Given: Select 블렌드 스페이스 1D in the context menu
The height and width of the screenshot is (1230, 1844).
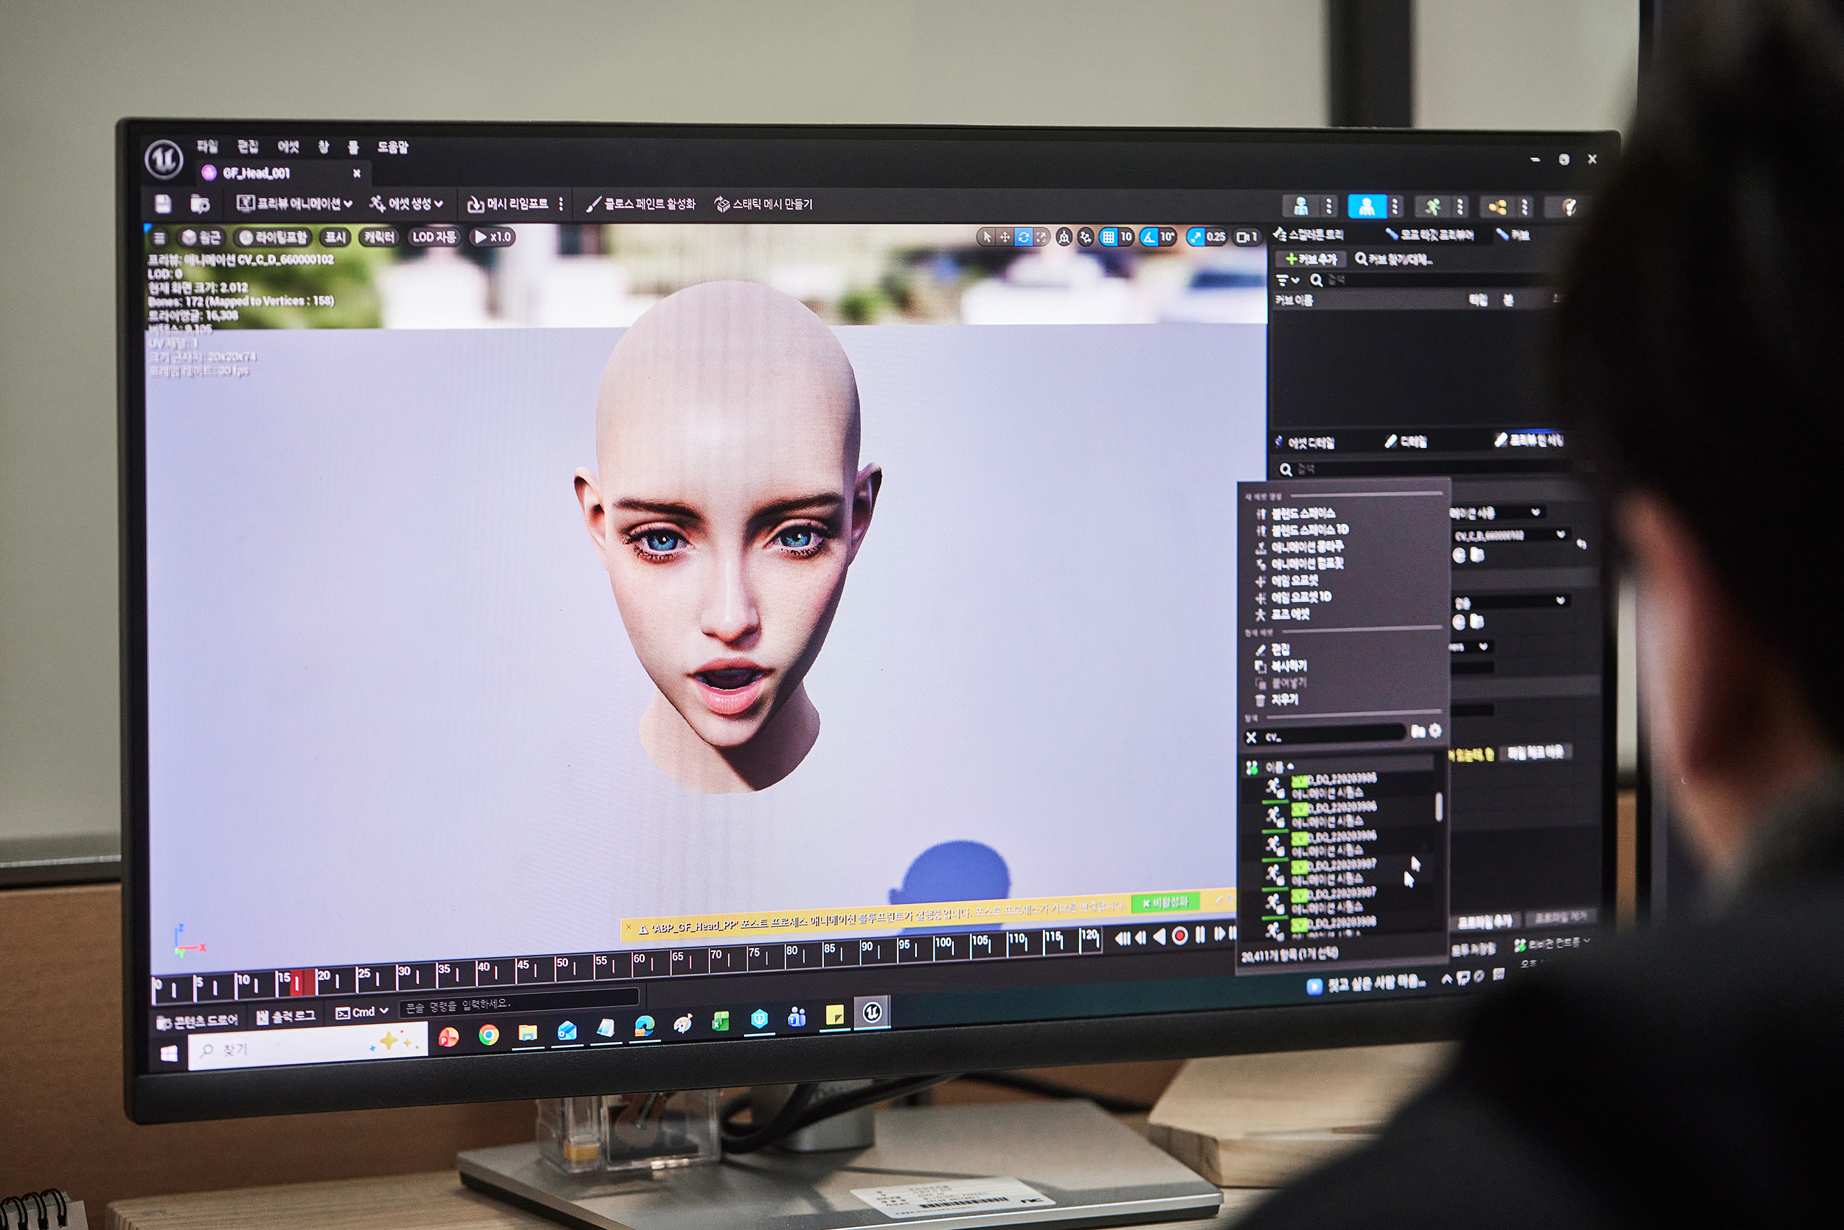Looking at the screenshot, I should 1309,531.
